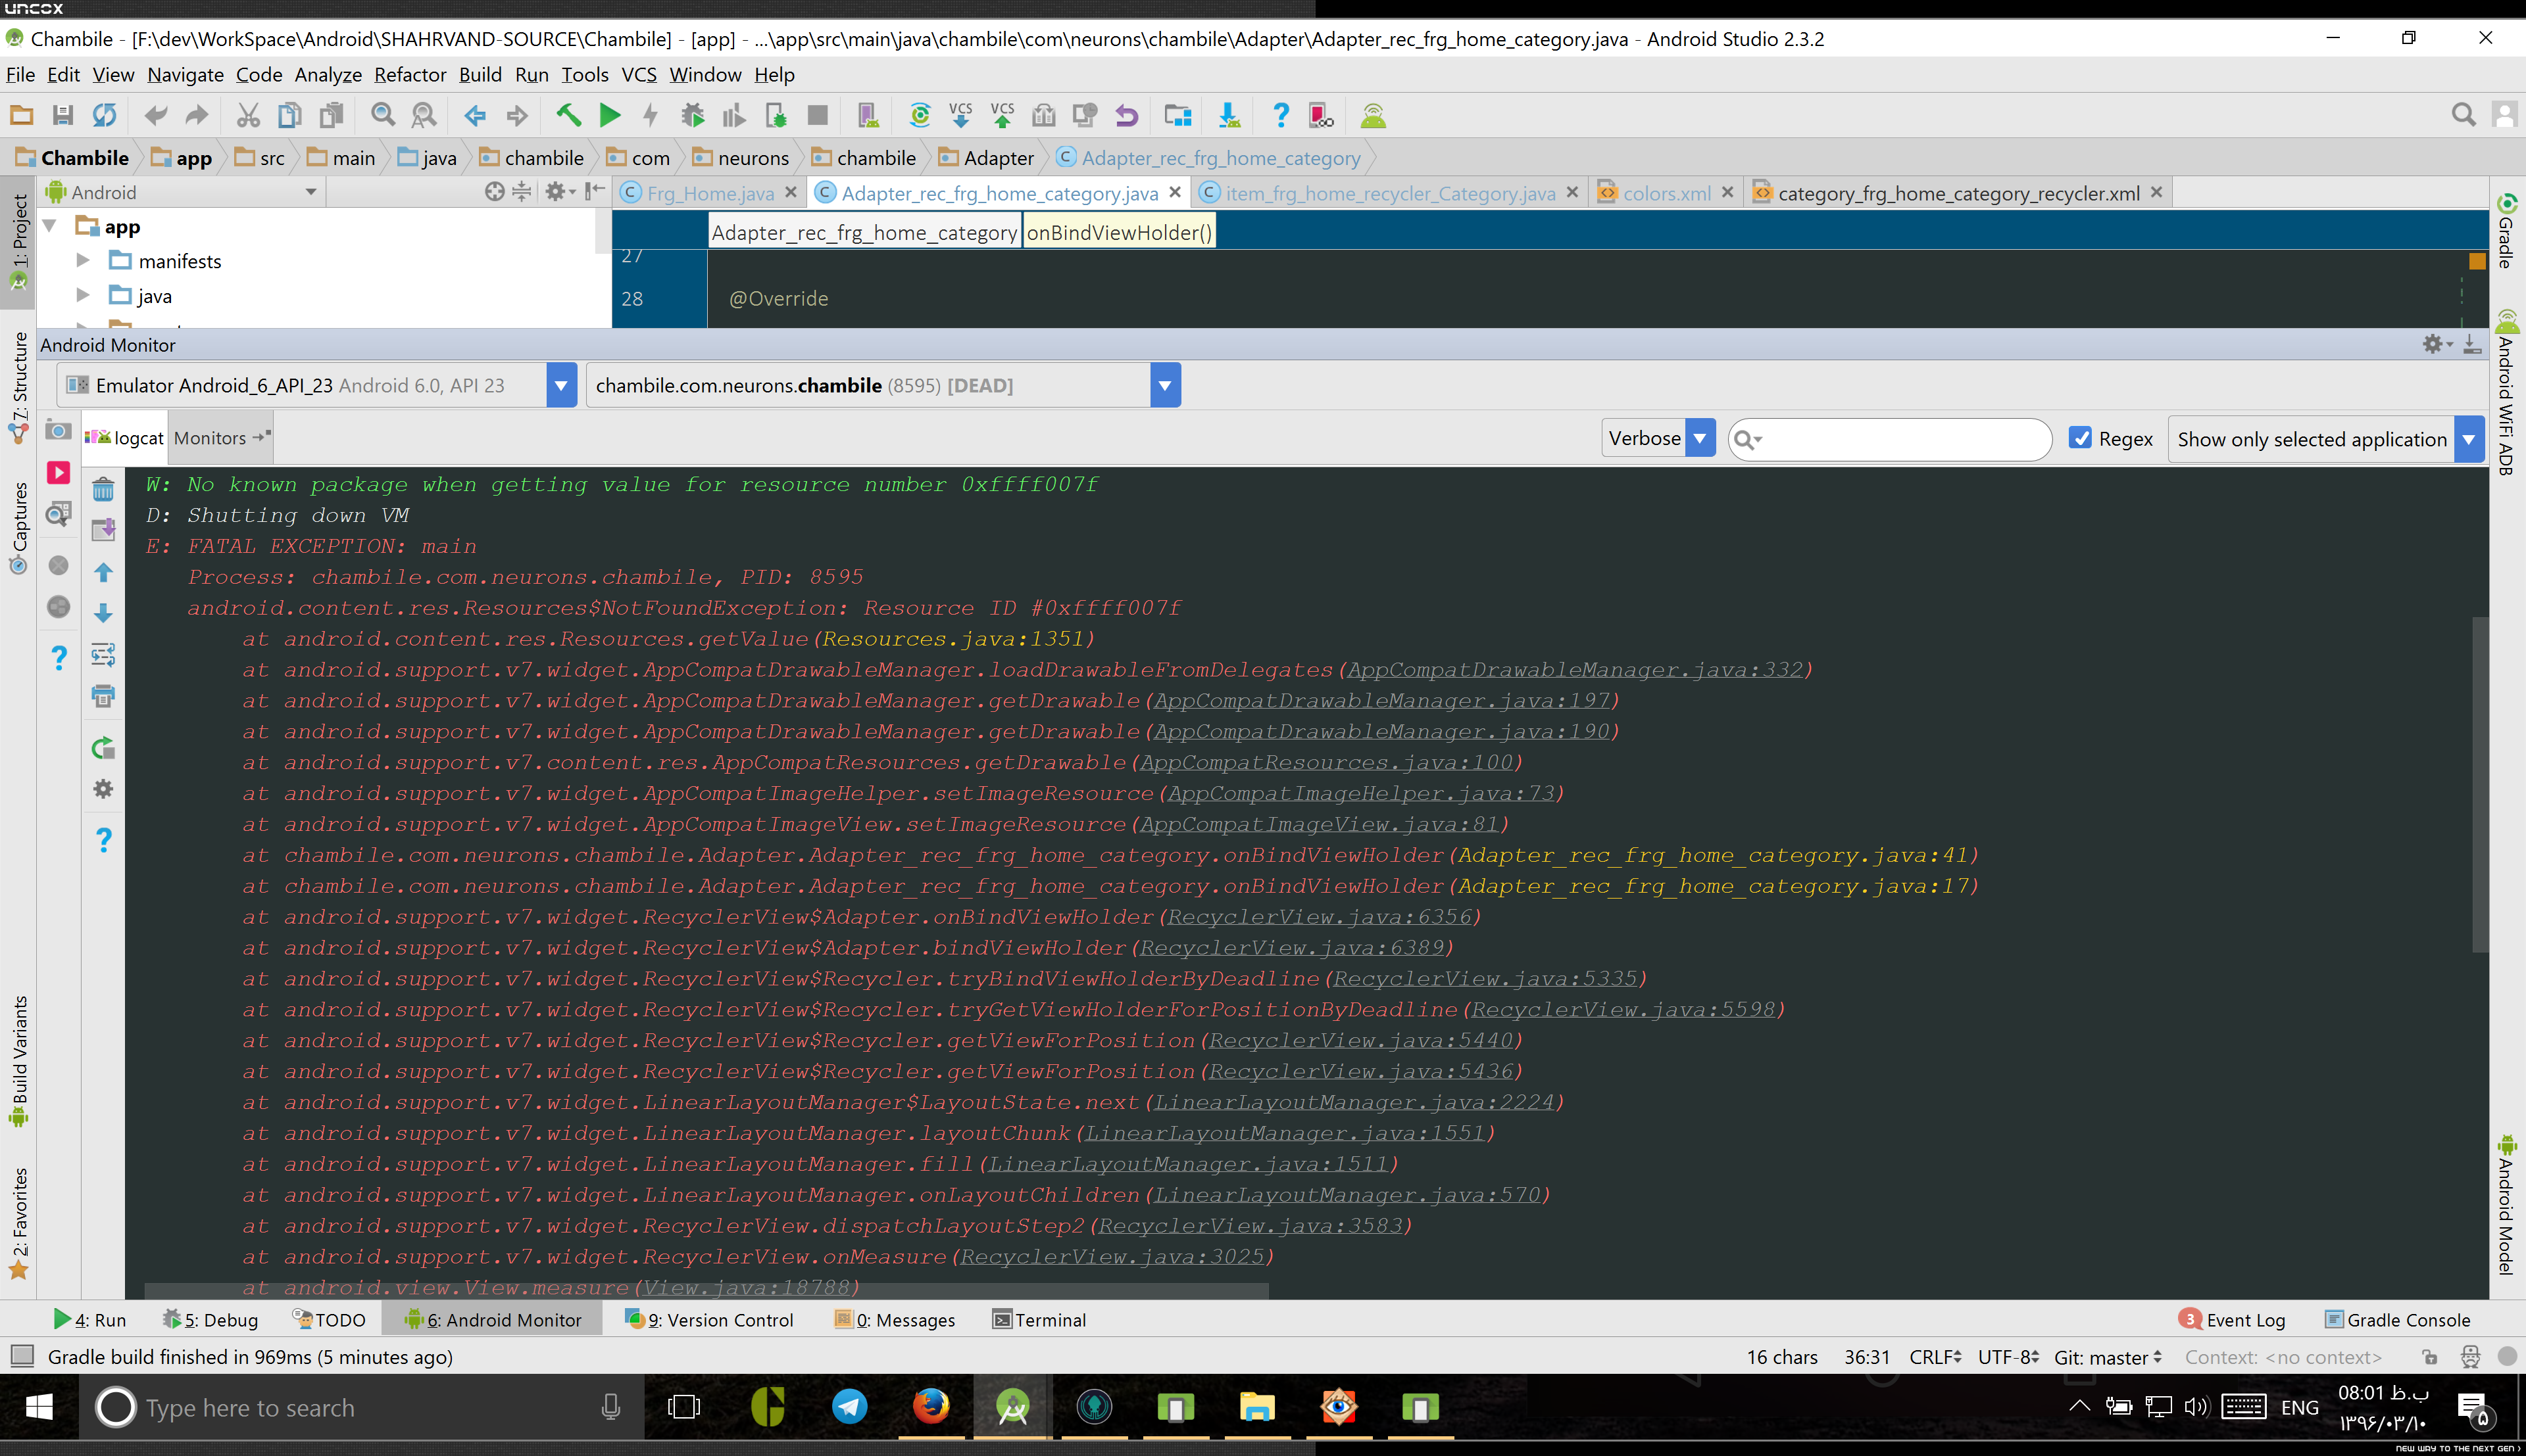2526x1456 pixels.
Task: Click the logcat settings gear icon
Action: (103, 789)
